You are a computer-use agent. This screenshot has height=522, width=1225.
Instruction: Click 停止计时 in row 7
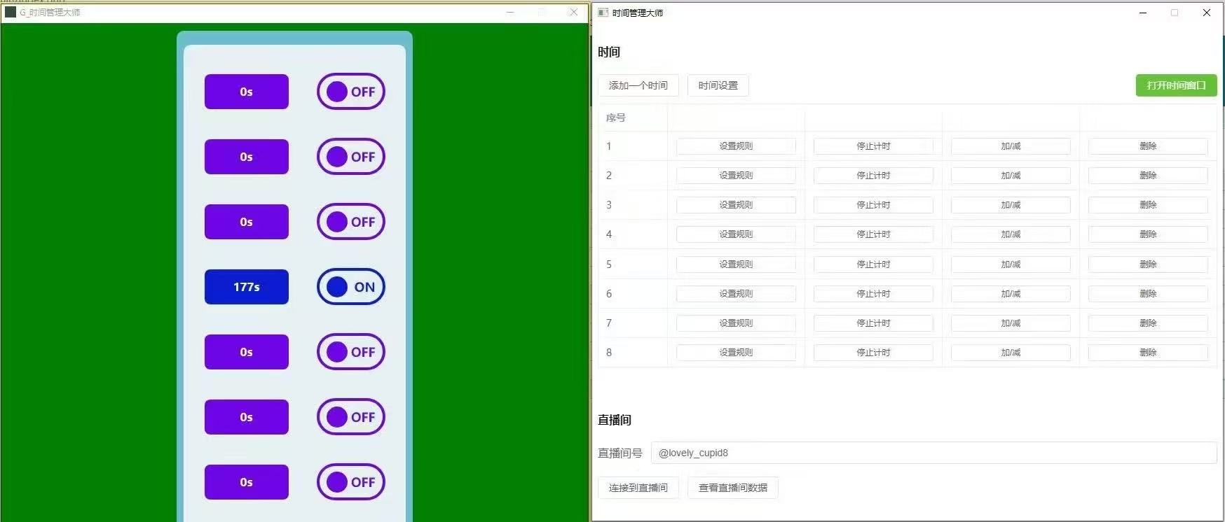click(873, 323)
